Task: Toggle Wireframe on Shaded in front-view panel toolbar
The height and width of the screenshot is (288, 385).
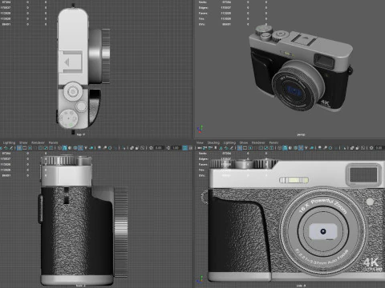Action: click(295, 148)
